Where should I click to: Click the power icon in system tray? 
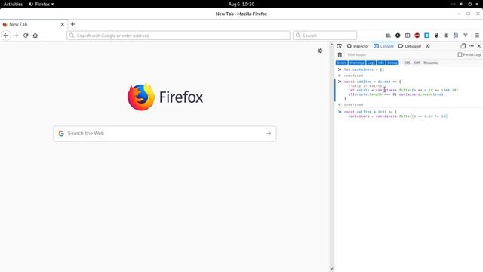point(469,4)
